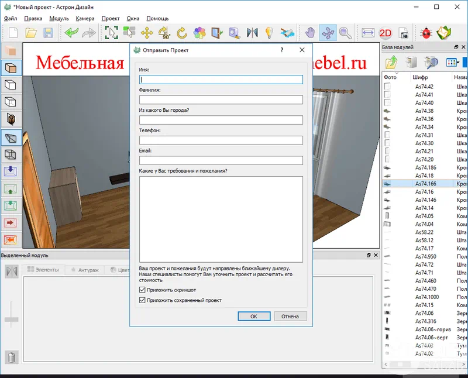Open the Помощь menu
Viewport: 468px width, 378px height.
pyautogui.click(x=157, y=19)
